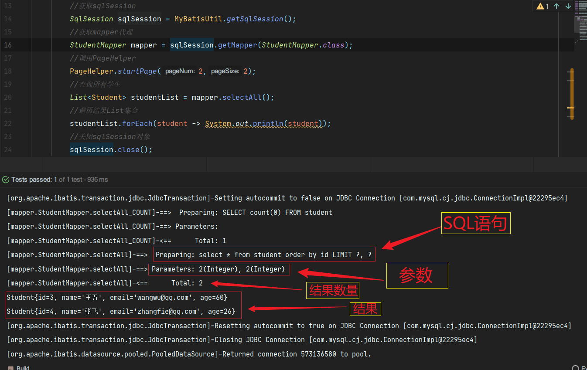Click the 'Tests passed: 1 of 1 test' status text

60,180
